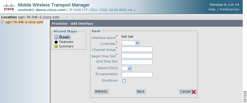Open Preferences in the header
Image resolution: width=247 pixels, height=103 pixels.
(x=229, y=9)
